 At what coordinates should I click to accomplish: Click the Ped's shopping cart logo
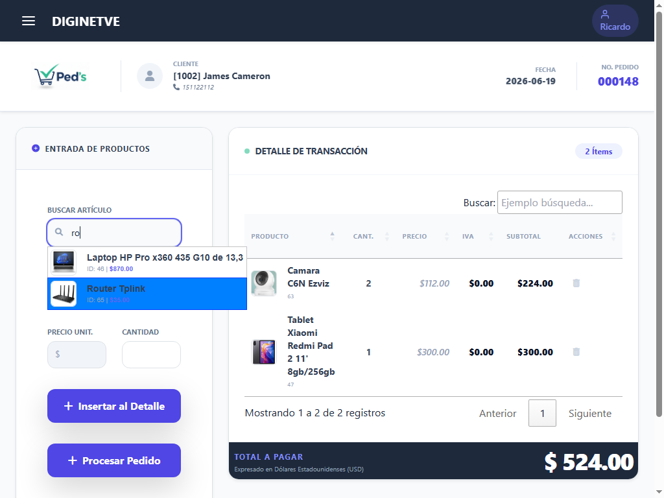[60, 77]
